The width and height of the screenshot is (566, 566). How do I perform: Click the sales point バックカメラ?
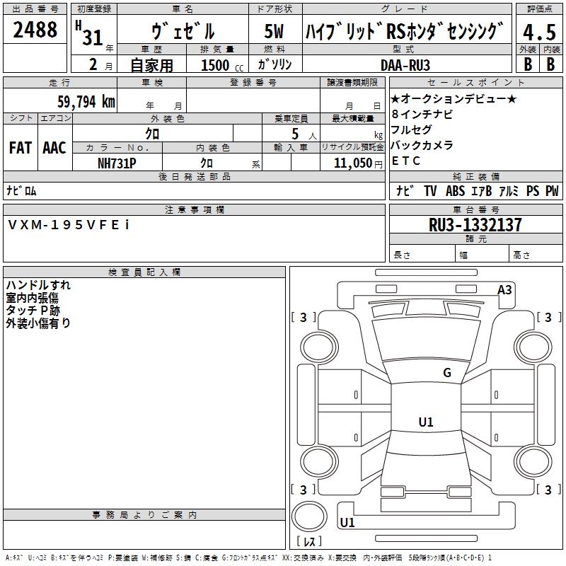pyautogui.click(x=422, y=145)
